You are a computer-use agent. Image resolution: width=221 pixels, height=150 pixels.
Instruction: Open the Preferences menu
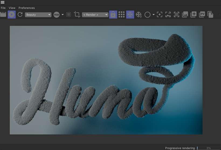(x=27, y=8)
